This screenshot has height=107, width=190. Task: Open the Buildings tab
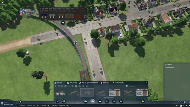click(72, 83)
